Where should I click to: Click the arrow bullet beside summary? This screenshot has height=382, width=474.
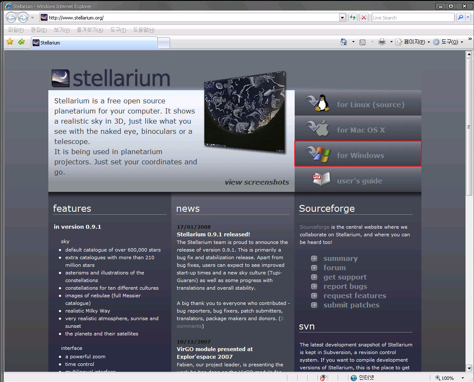(x=315, y=258)
